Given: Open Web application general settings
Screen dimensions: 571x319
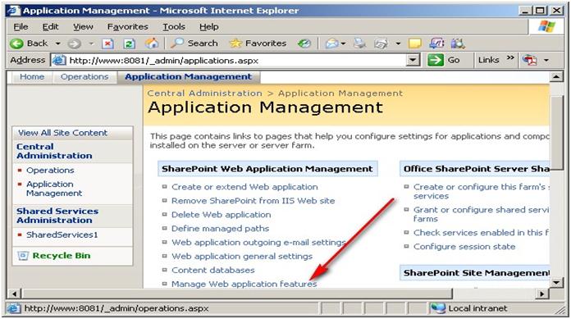Looking at the screenshot, I should (x=242, y=256).
